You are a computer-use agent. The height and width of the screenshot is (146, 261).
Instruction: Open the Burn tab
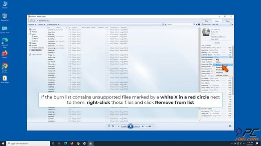pos(217,21)
